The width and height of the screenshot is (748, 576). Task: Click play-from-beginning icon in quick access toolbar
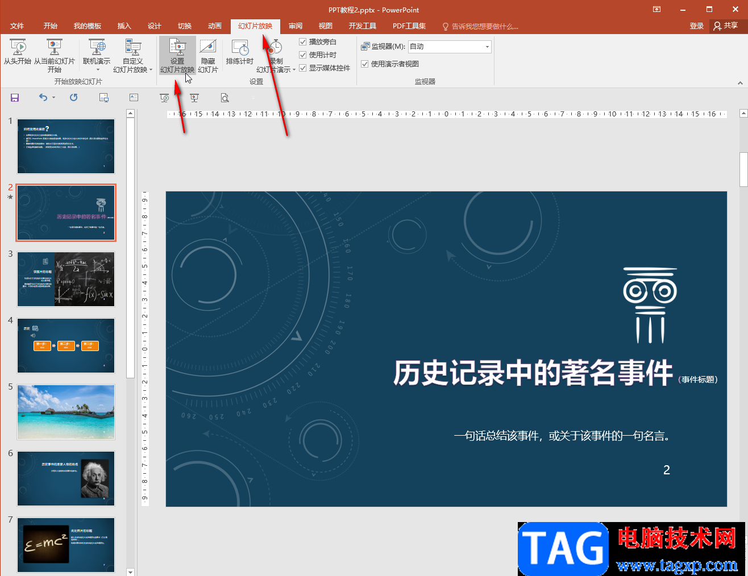pos(164,98)
